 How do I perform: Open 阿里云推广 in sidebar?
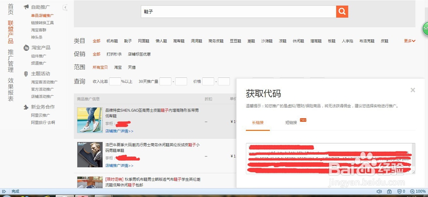(40, 115)
